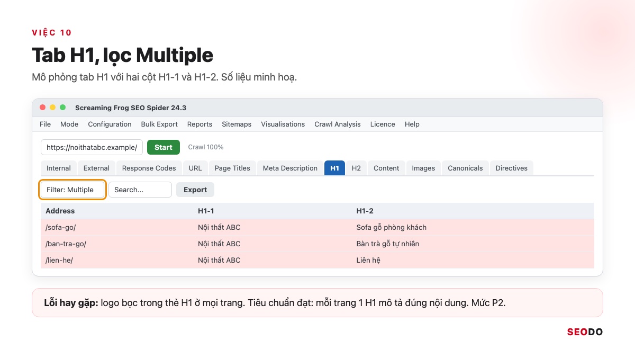Screen dimensions: 635x349
Task: Click the "Sofa gỗ phòng khách" cell
Action: point(392,227)
